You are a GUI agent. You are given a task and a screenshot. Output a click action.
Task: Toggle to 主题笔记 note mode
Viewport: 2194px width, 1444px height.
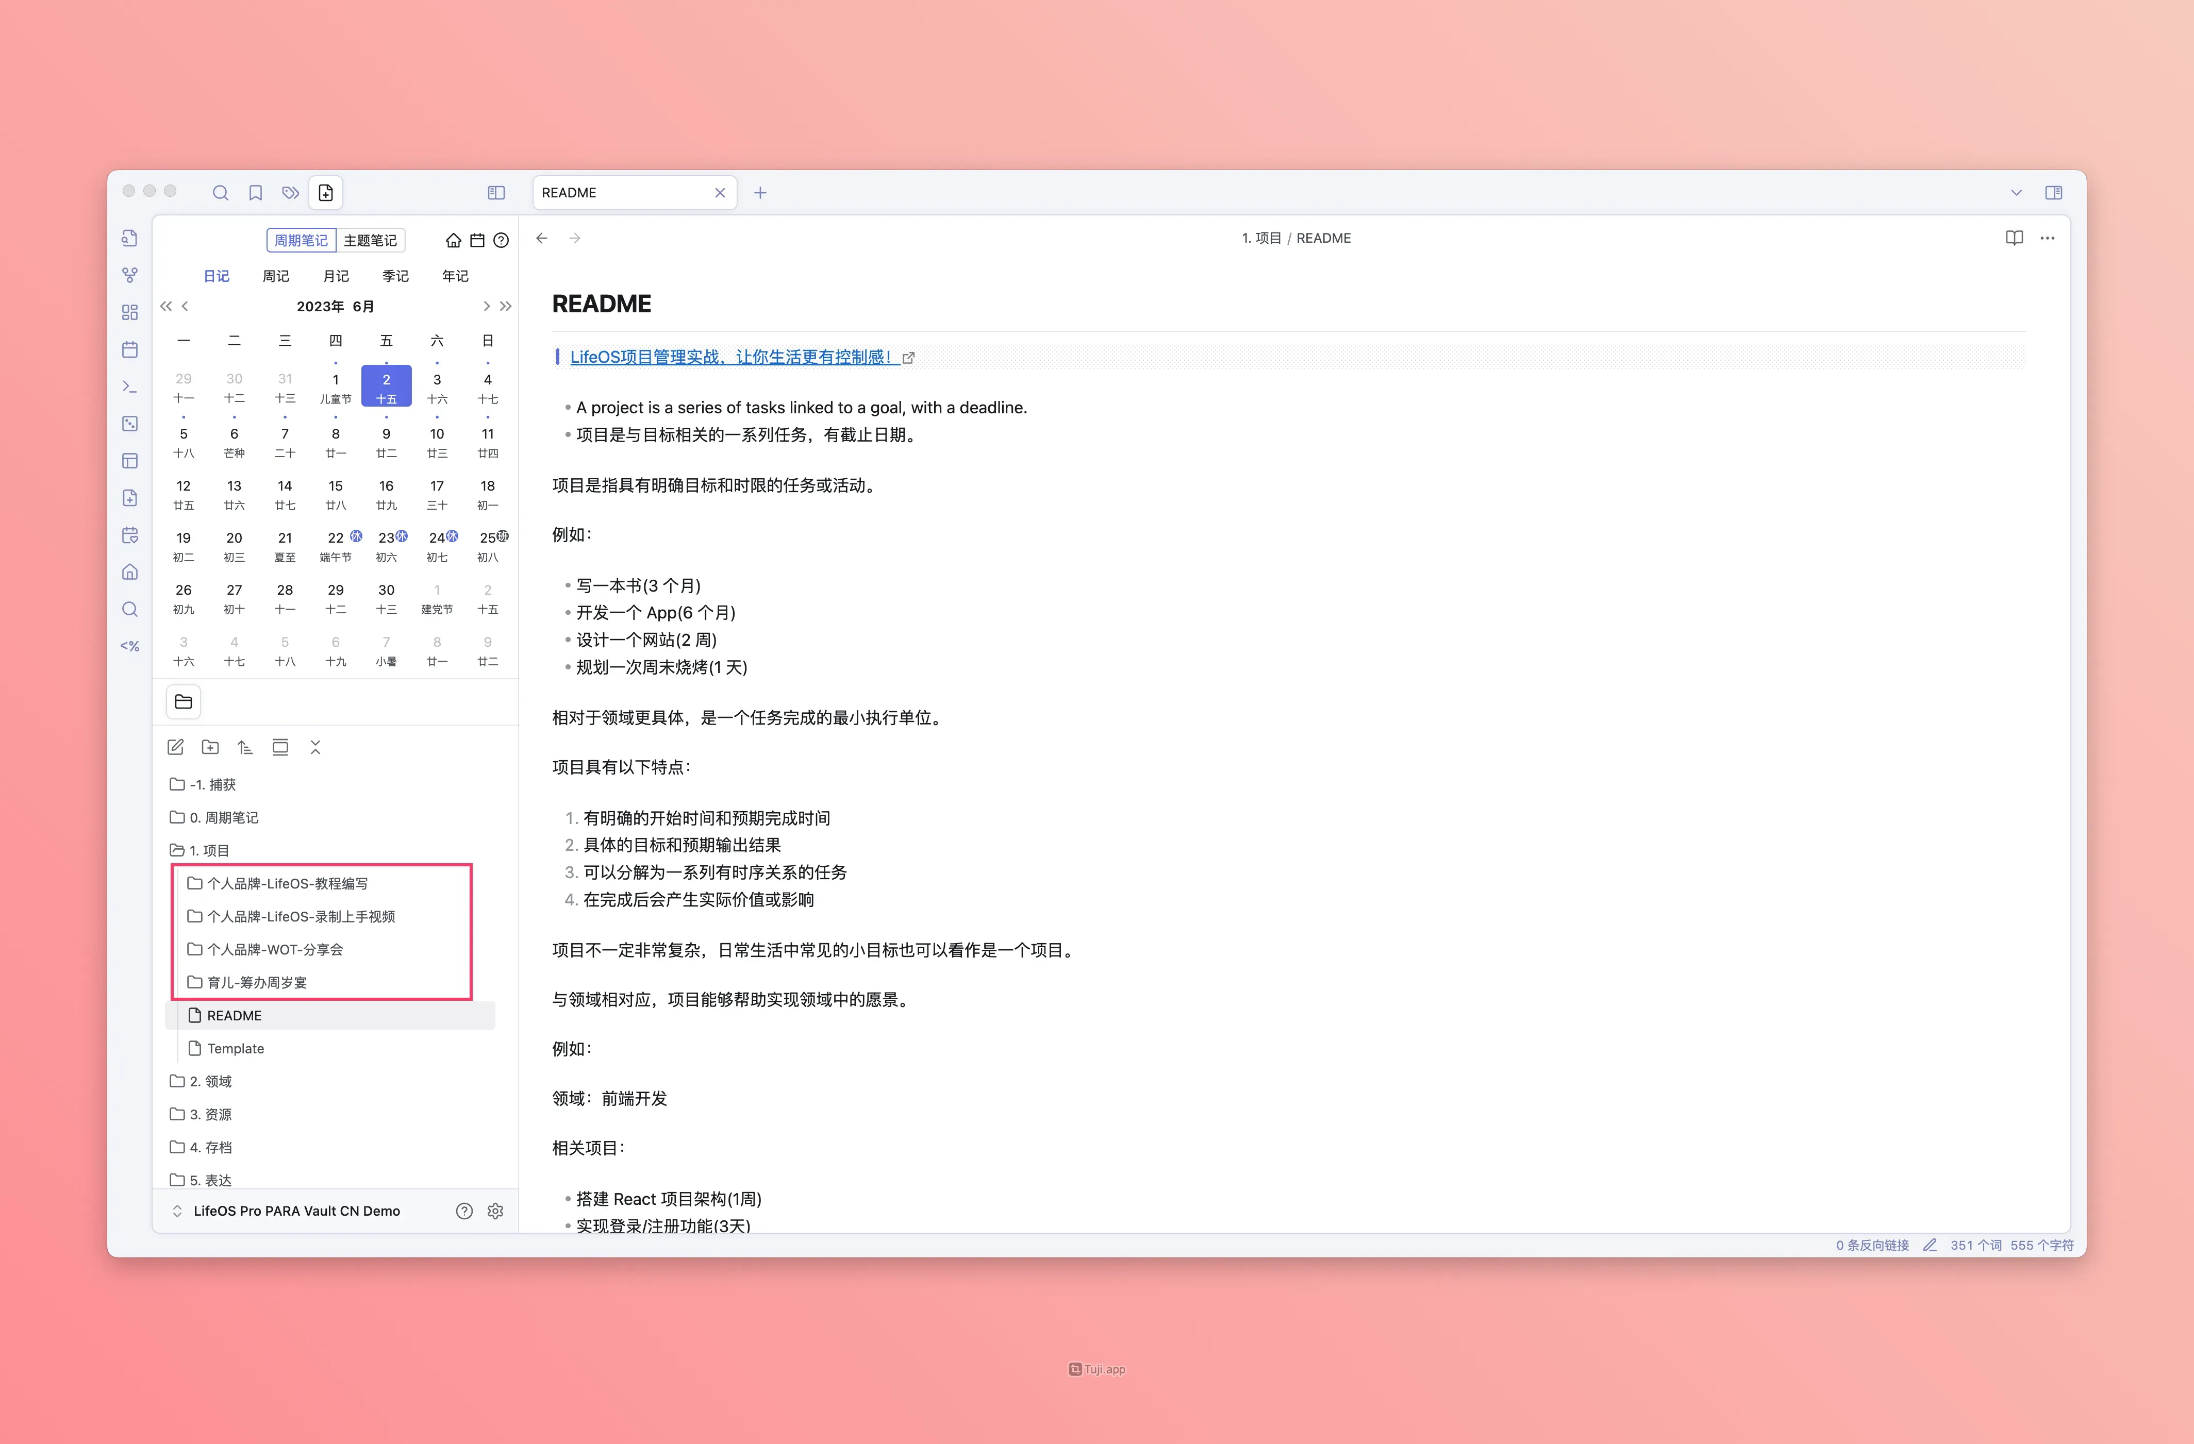tap(370, 241)
